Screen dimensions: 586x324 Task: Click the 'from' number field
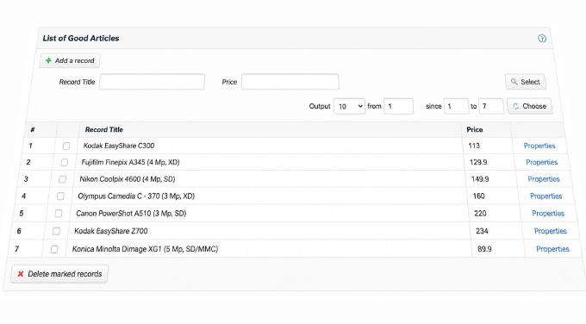click(398, 106)
